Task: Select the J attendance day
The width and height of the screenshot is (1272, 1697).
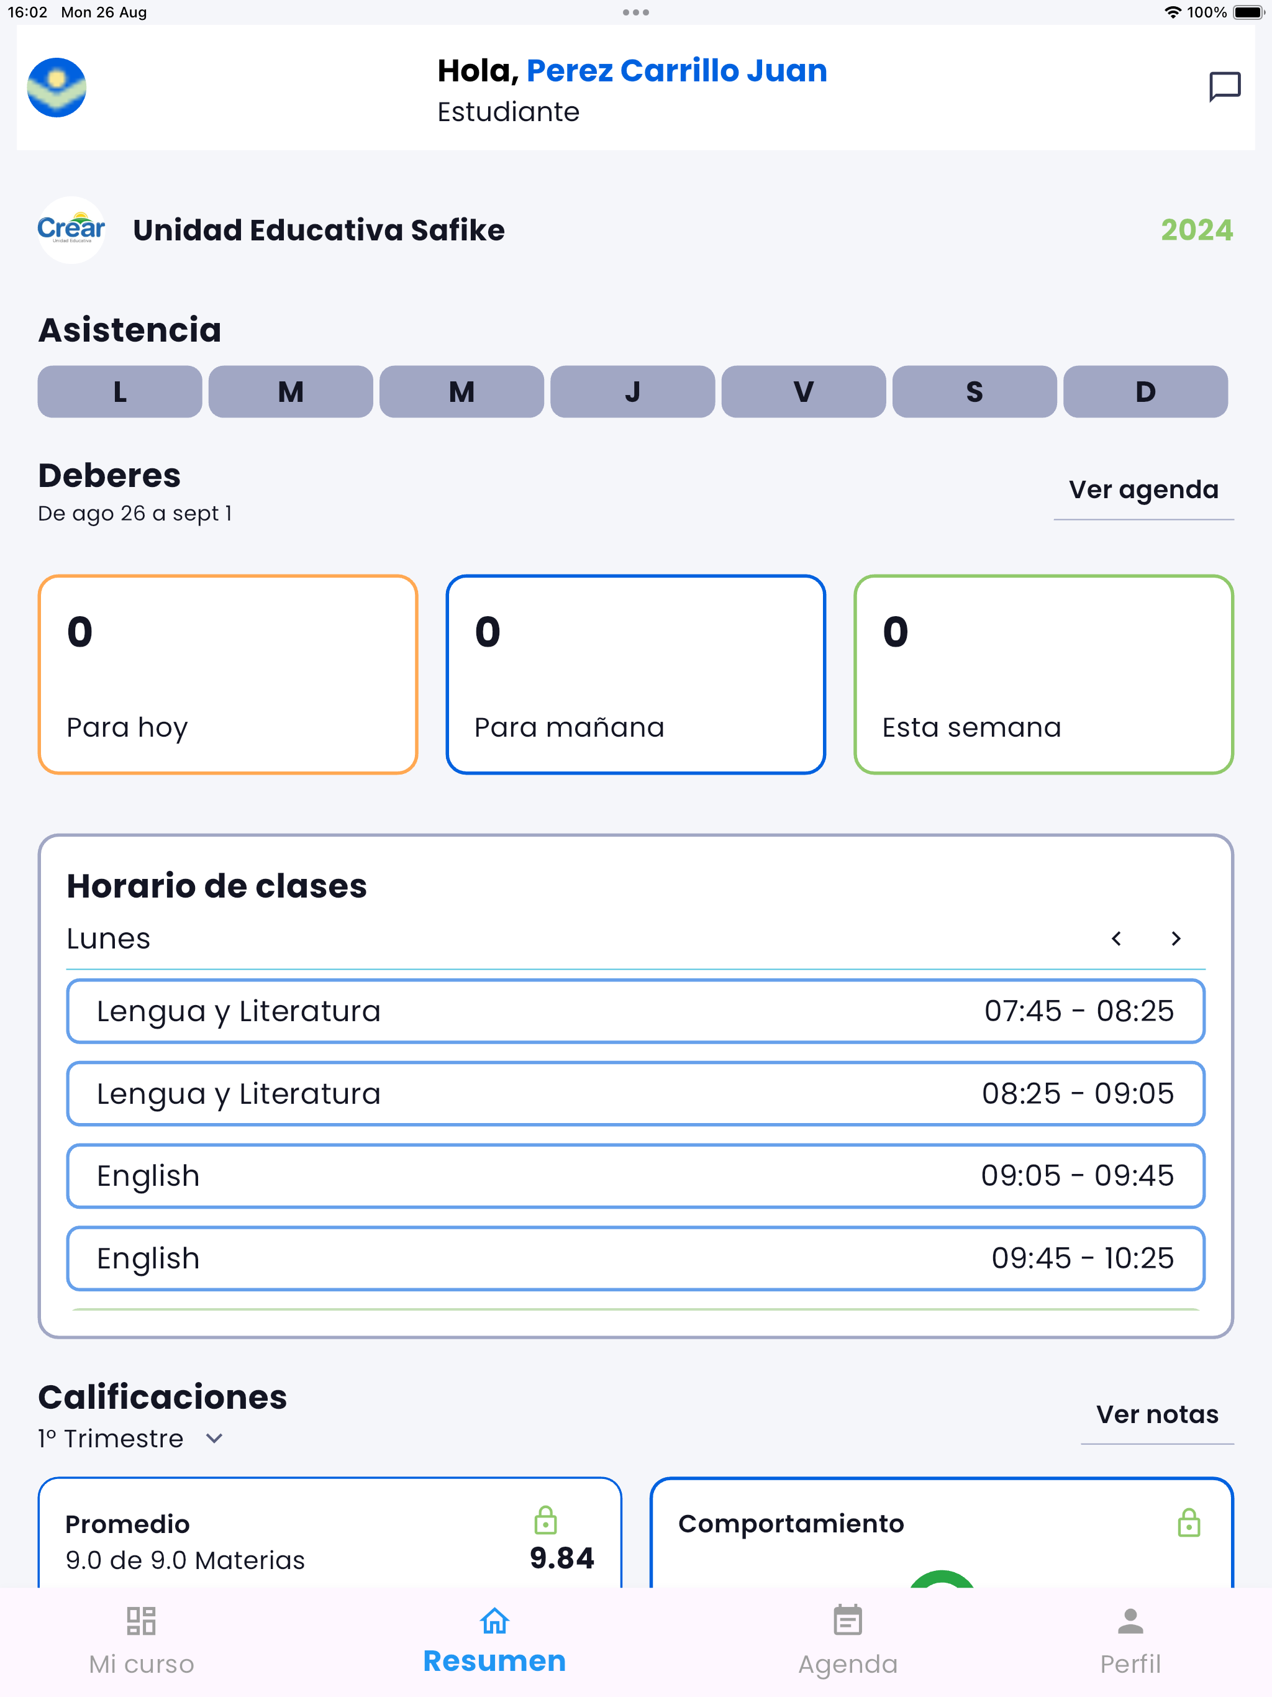Action: point(632,391)
